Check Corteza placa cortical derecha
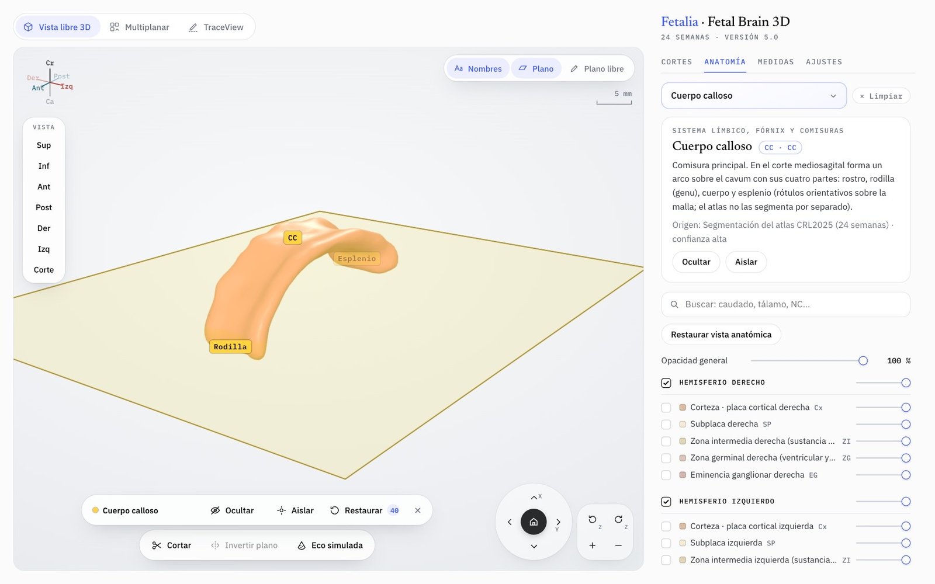The width and height of the screenshot is (935, 584). [x=666, y=408]
